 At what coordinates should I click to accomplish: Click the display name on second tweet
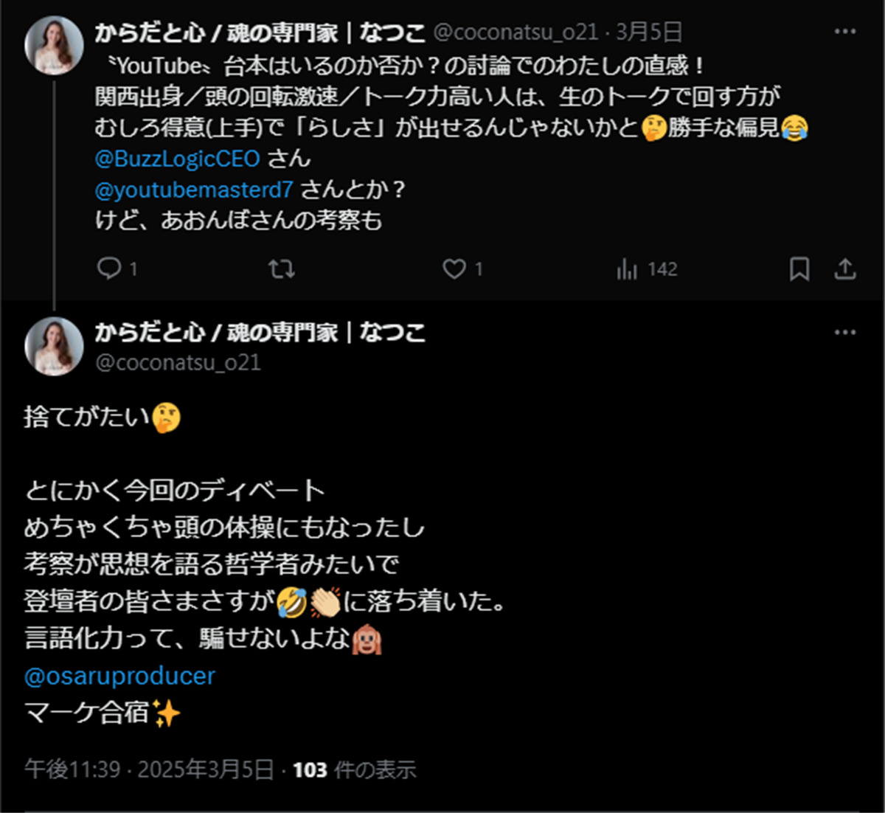click(x=260, y=333)
